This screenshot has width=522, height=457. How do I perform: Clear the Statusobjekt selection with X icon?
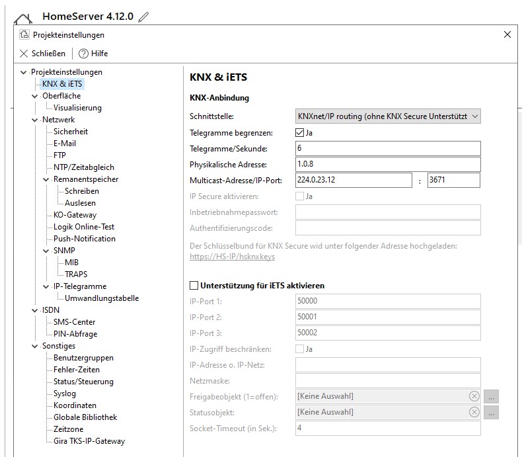pyautogui.click(x=474, y=412)
